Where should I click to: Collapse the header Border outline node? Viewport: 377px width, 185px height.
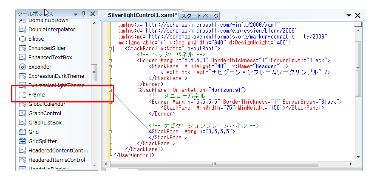click(110, 61)
